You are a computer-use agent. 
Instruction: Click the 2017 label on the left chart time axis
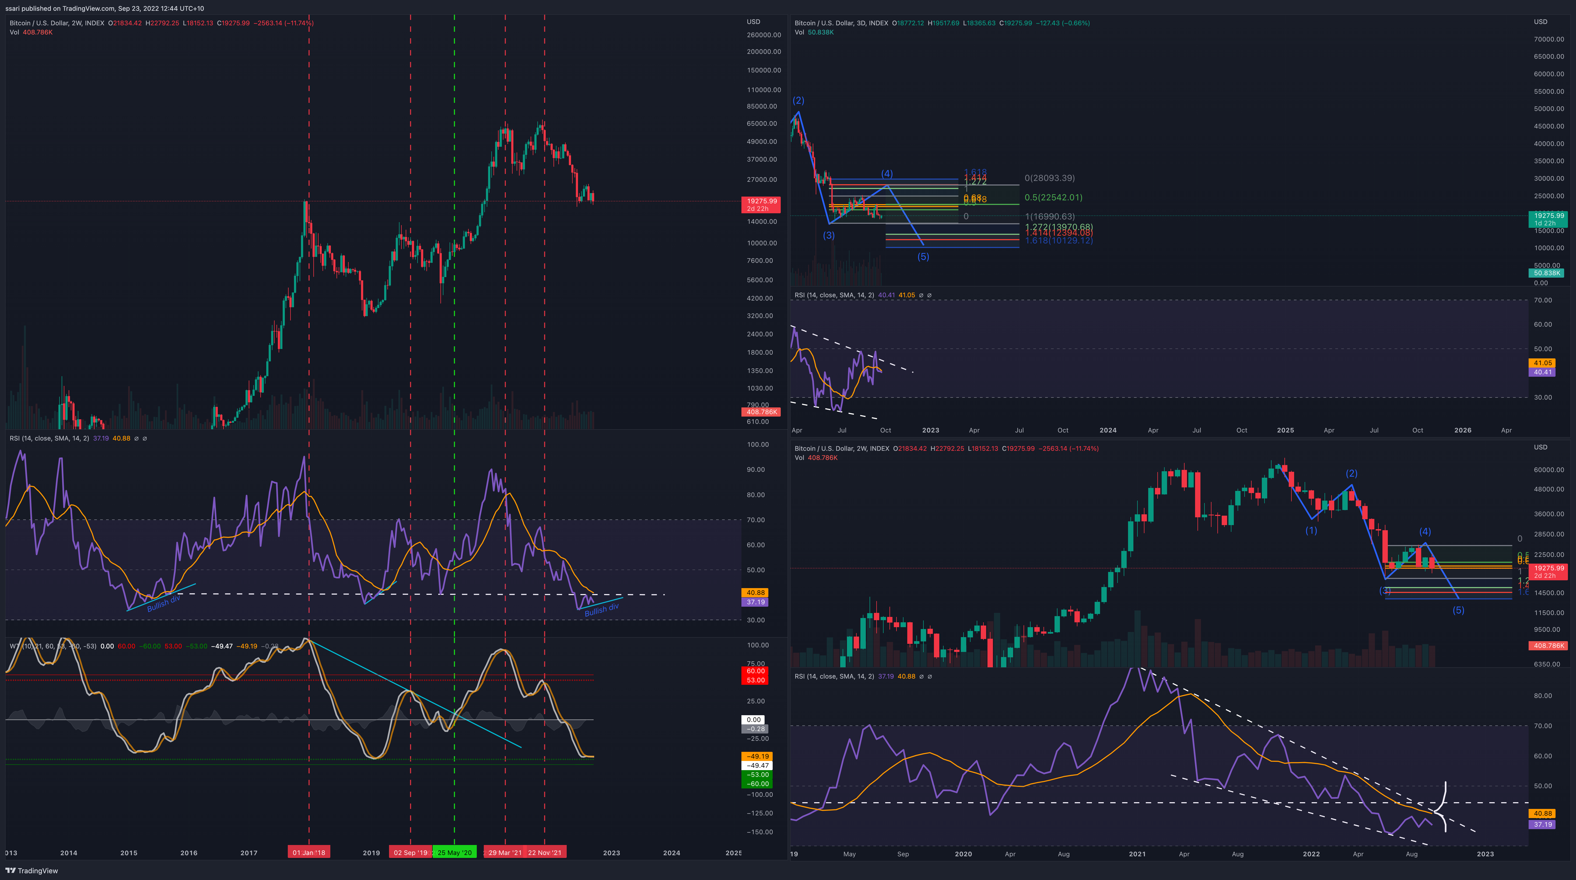pyautogui.click(x=249, y=853)
